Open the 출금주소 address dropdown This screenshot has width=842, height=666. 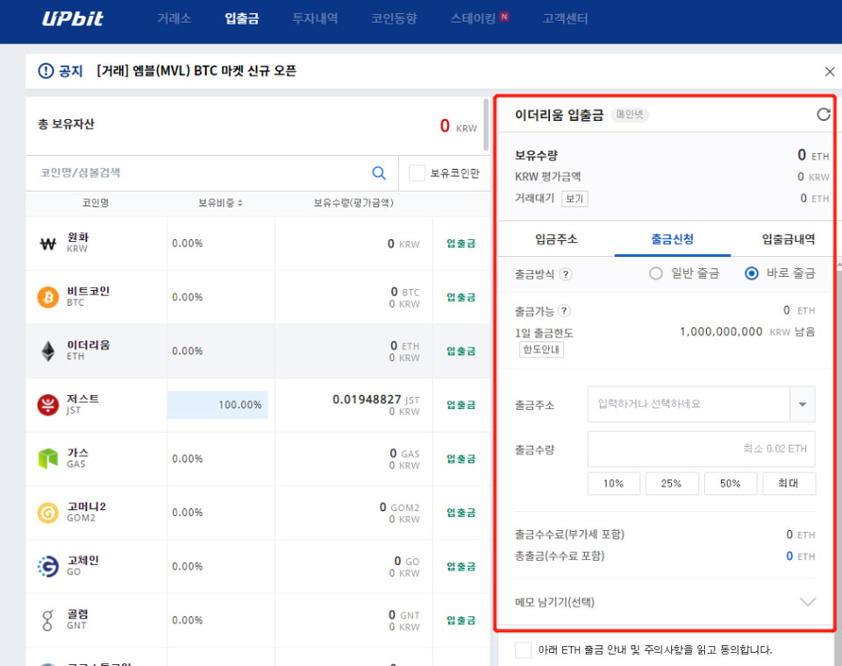pyautogui.click(x=803, y=404)
